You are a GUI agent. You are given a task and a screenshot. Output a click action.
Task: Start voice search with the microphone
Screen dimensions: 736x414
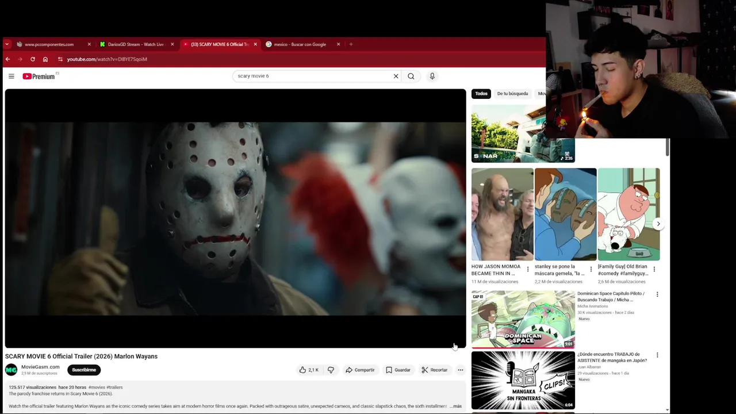pos(432,76)
